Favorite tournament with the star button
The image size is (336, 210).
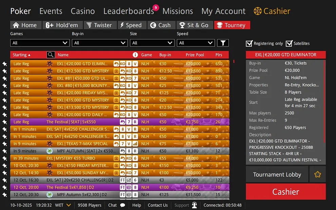tap(318, 174)
